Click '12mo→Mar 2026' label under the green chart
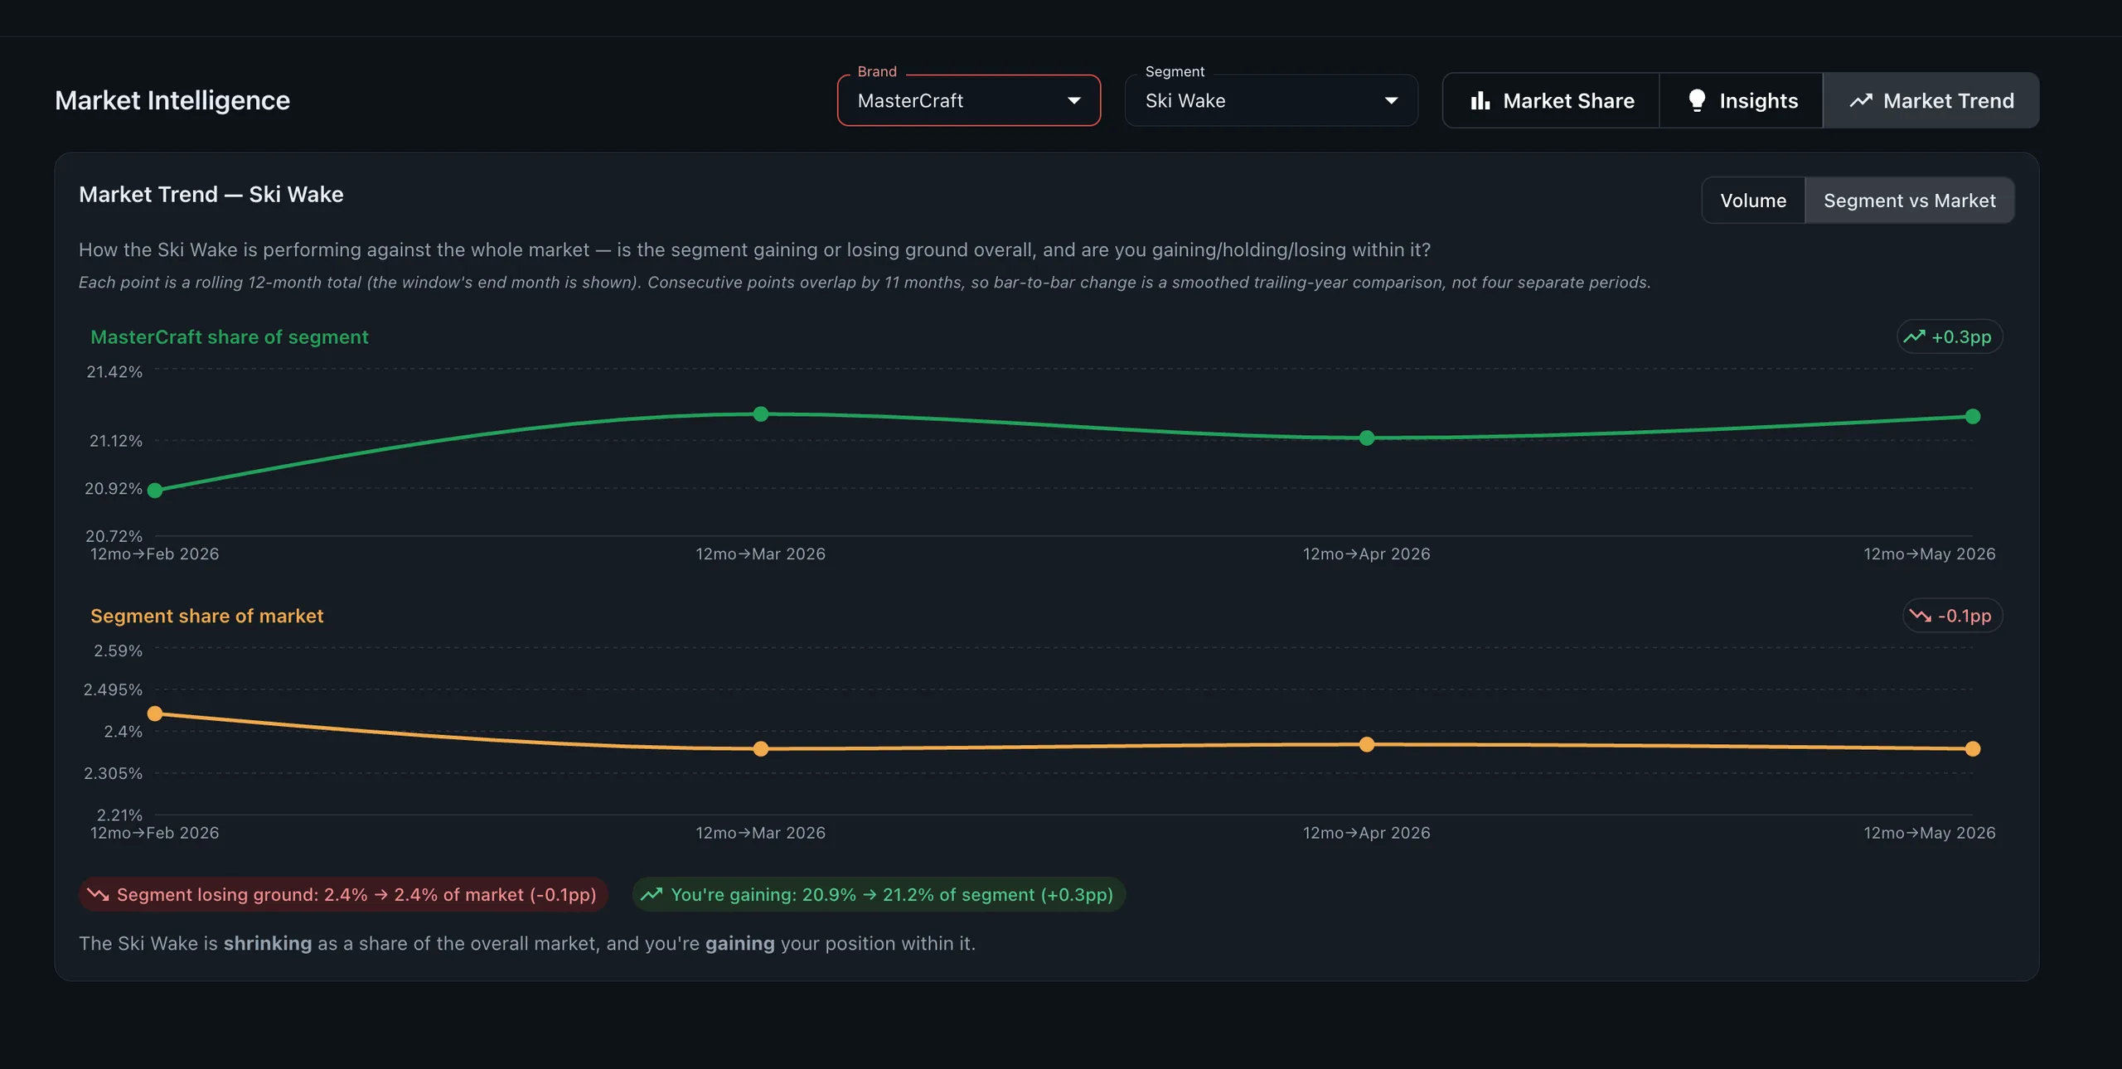Screen dimensions: 2122x1069 761,554
